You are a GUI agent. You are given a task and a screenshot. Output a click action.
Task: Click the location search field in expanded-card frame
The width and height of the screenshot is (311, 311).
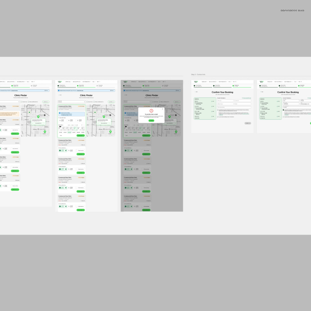click(72, 102)
